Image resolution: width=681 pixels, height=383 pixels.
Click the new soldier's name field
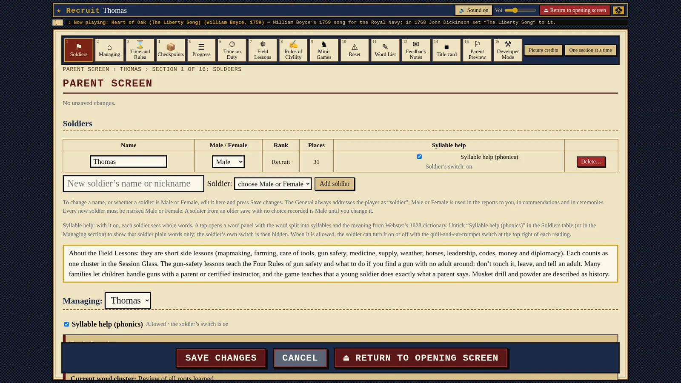pos(133,184)
